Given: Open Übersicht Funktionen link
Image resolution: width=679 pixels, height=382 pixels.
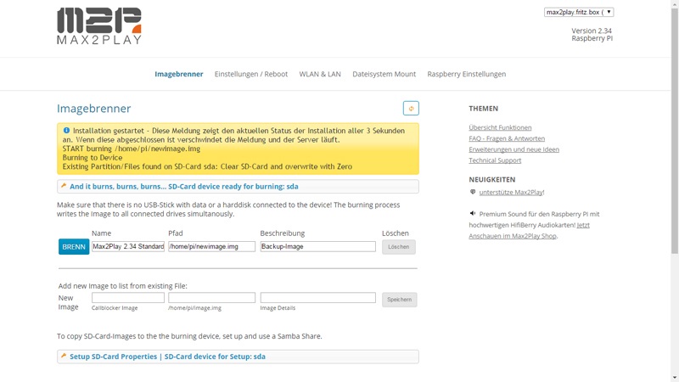Looking at the screenshot, I should 500,127.
